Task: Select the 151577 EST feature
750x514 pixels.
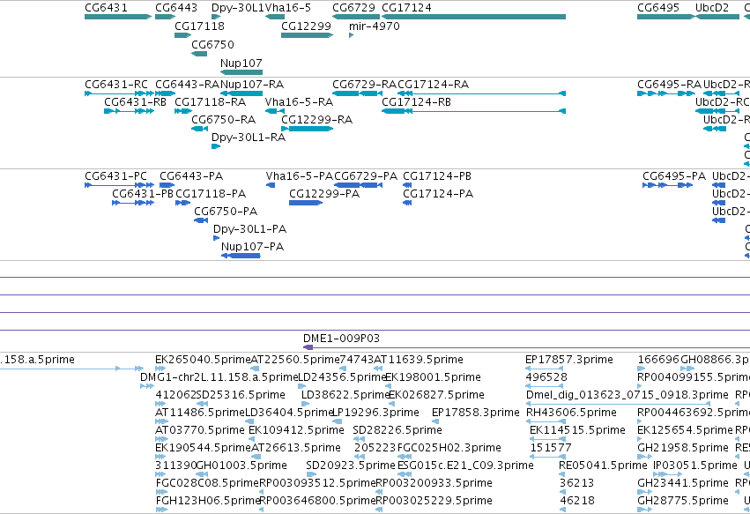Action: click(x=547, y=457)
